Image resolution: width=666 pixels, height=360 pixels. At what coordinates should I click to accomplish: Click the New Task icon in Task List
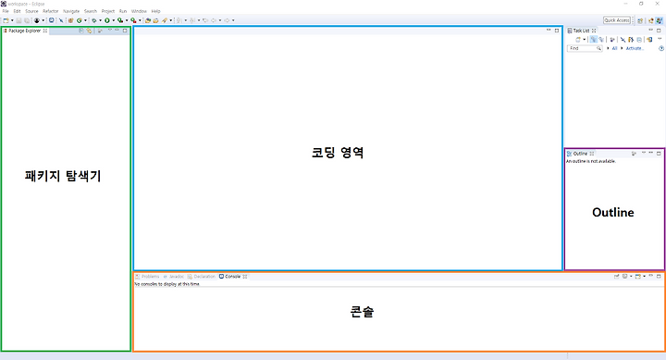(577, 40)
